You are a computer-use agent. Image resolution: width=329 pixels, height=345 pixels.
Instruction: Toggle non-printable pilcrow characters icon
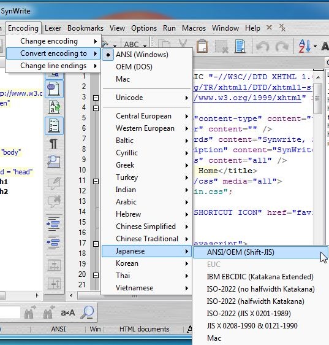point(53,144)
